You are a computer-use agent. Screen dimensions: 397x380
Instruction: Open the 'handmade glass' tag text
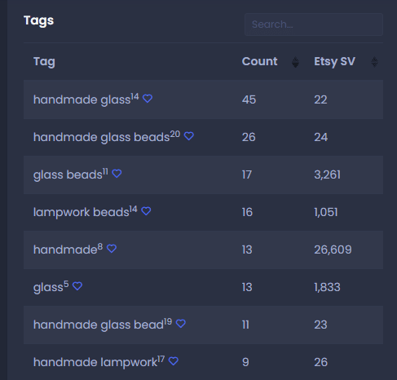click(82, 99)
